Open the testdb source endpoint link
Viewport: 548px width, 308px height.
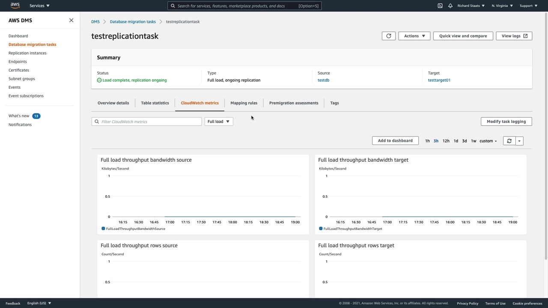[x=323, y=80]
